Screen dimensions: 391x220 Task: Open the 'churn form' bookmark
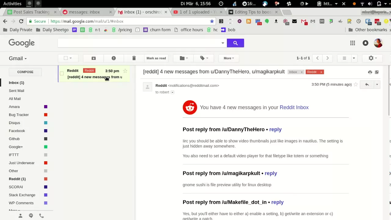[x=157, y=30]
